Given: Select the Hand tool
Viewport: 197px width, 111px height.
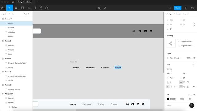Looking at the screenshot, I should pos(41,8).
